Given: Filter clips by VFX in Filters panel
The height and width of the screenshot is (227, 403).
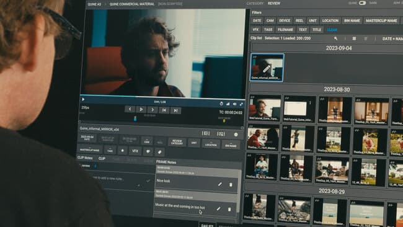Looking at the screenshot, I should click(x=255, y=30).
